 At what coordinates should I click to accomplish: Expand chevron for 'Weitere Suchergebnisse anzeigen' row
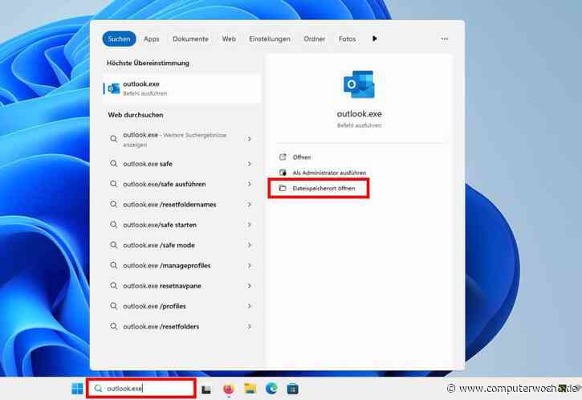[250, 139]
